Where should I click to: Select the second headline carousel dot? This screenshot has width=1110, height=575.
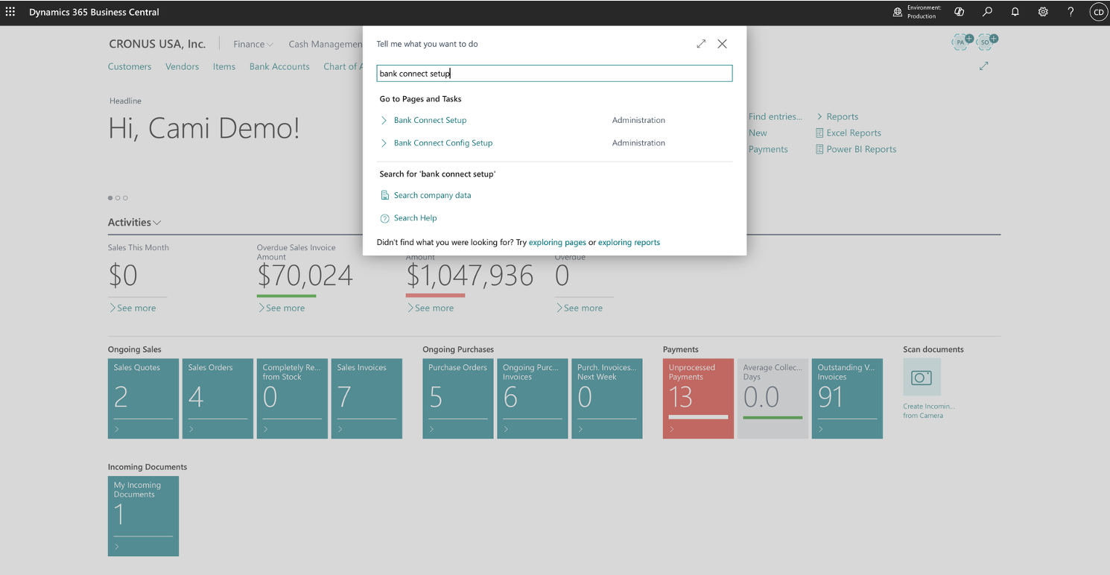118,198
